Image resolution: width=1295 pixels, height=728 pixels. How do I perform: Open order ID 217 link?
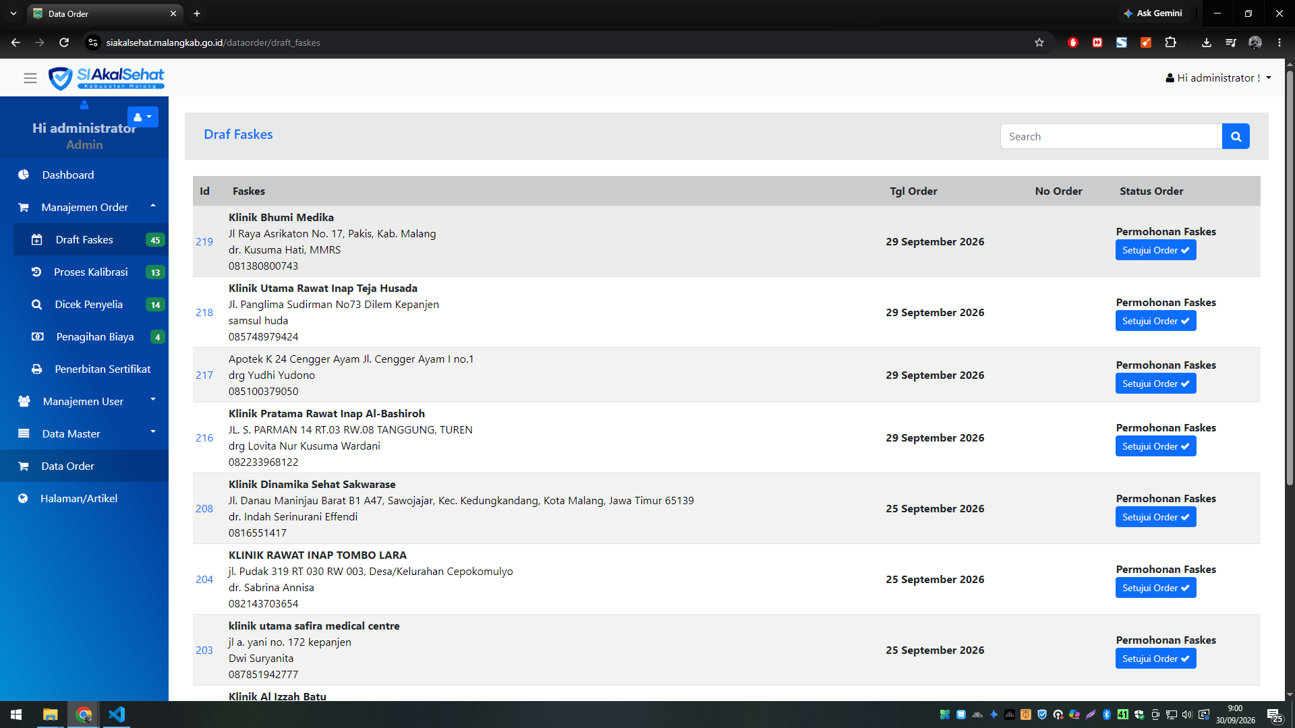[204, 375]
